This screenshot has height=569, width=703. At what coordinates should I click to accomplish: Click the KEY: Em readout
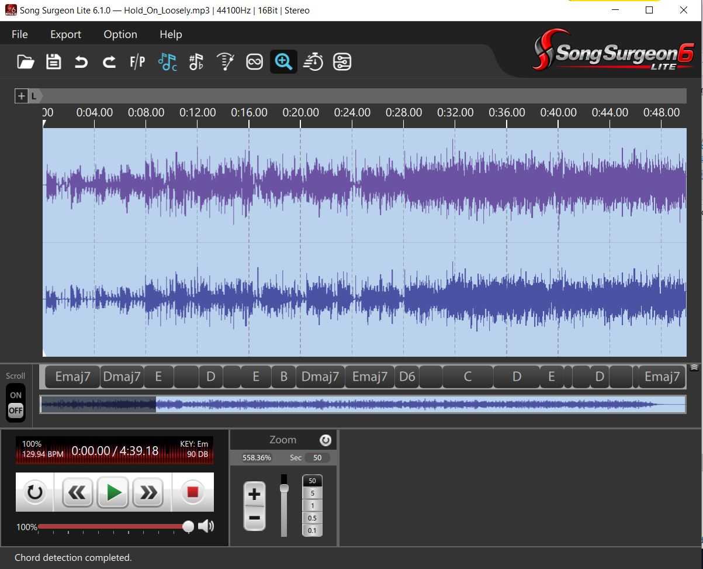coord(194,444)
